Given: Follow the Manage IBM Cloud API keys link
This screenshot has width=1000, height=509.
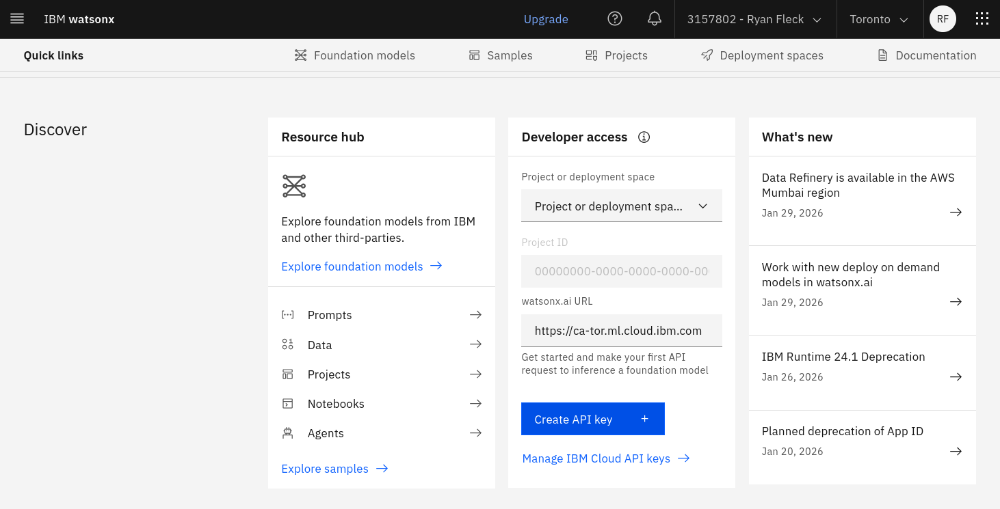Looking at the screenshot, I should coord(605,458).
